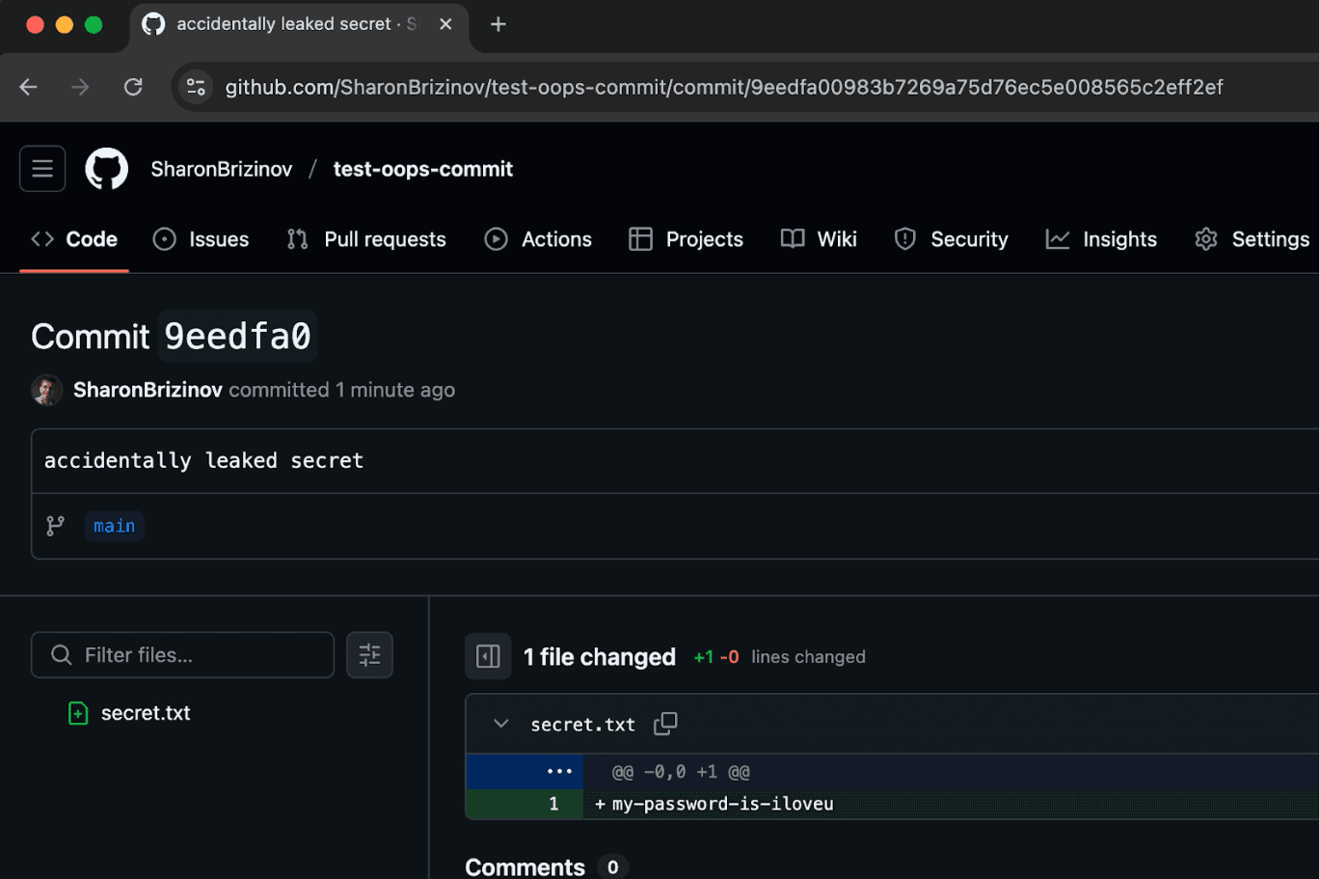Image resolution: width=1320 pixels, height=879 pixels.
Task: Click the added-file icon beside secret.txt
Action: tap(78, 713)
